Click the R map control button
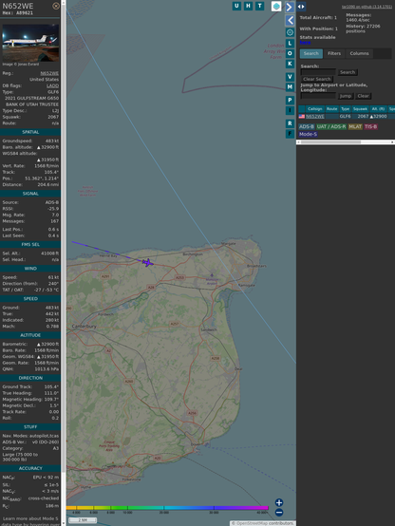The height and width of the screenshot is (526, 395). point(290,123)
